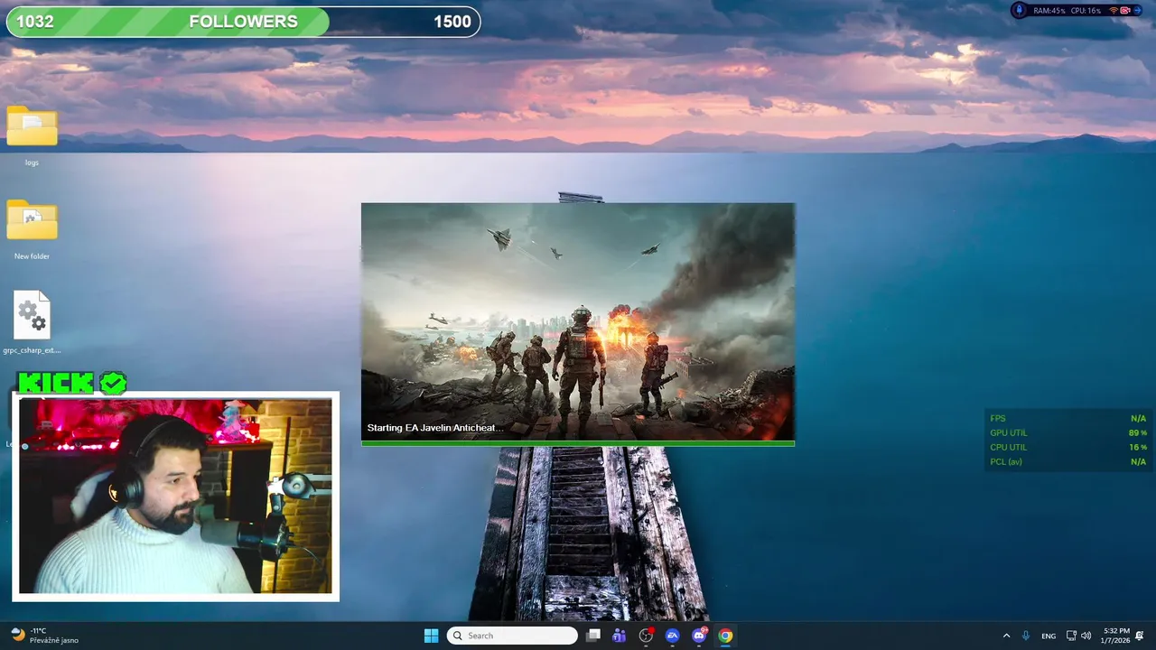The width and height of the screenshot is (1156, 650).
Task: Click the RAM:45% readout
Action: 1049,11
